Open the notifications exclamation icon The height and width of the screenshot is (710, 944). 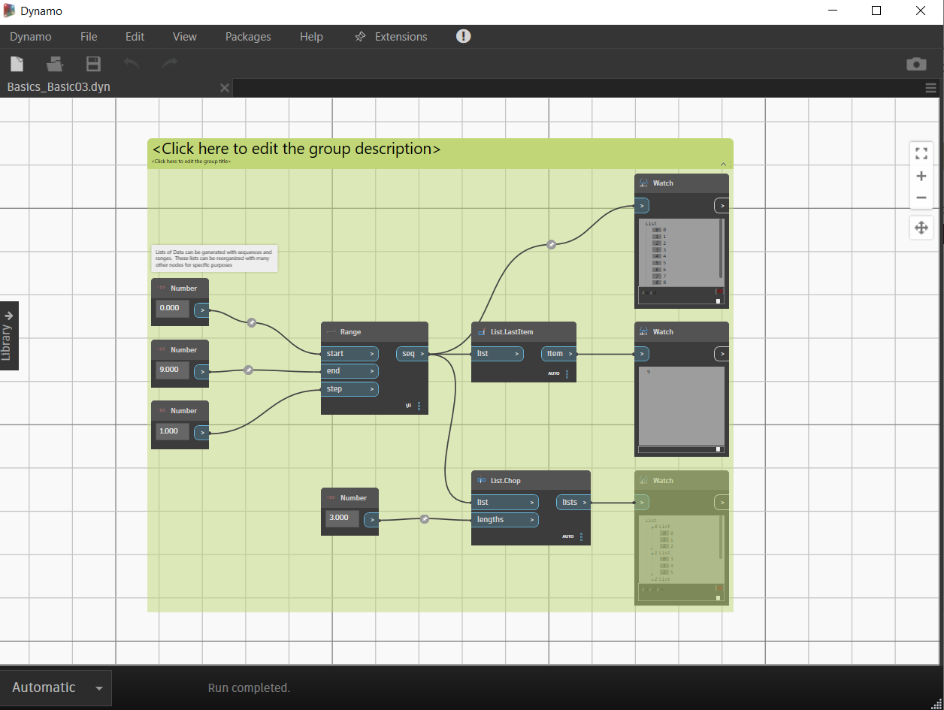click(x=463, y=36)
